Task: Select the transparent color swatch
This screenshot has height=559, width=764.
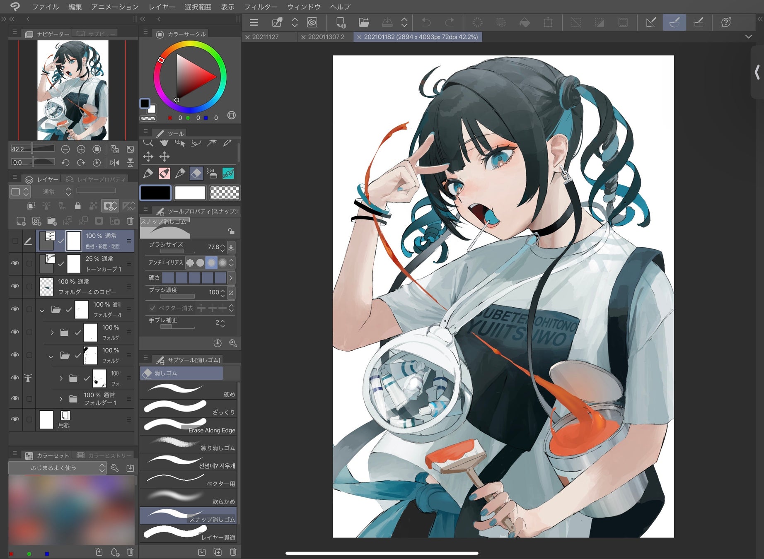Action: tap(225, 193)
